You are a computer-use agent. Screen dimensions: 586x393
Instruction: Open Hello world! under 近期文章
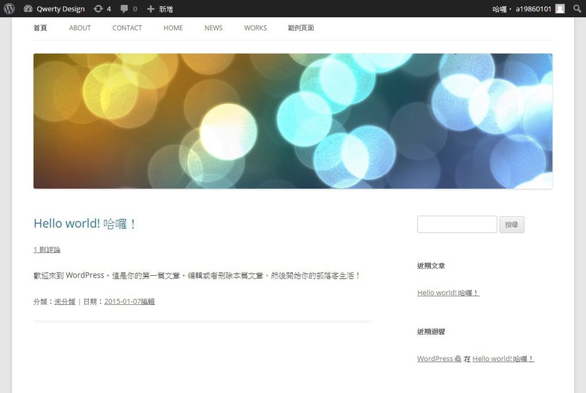[448, 293]
